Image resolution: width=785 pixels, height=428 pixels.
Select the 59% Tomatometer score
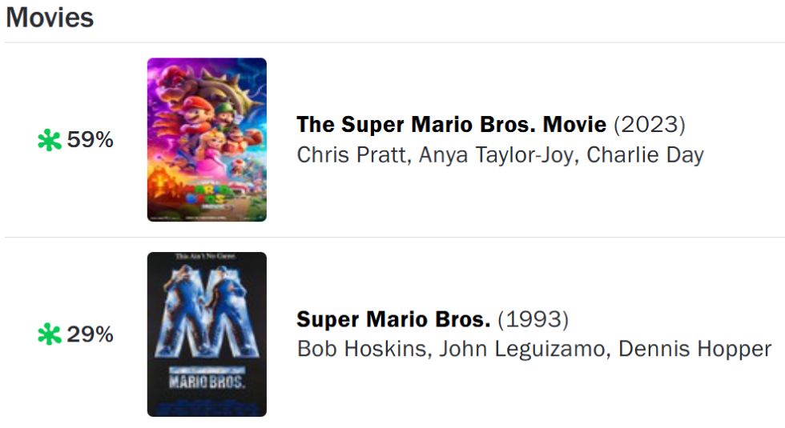[x=90, y=139]
